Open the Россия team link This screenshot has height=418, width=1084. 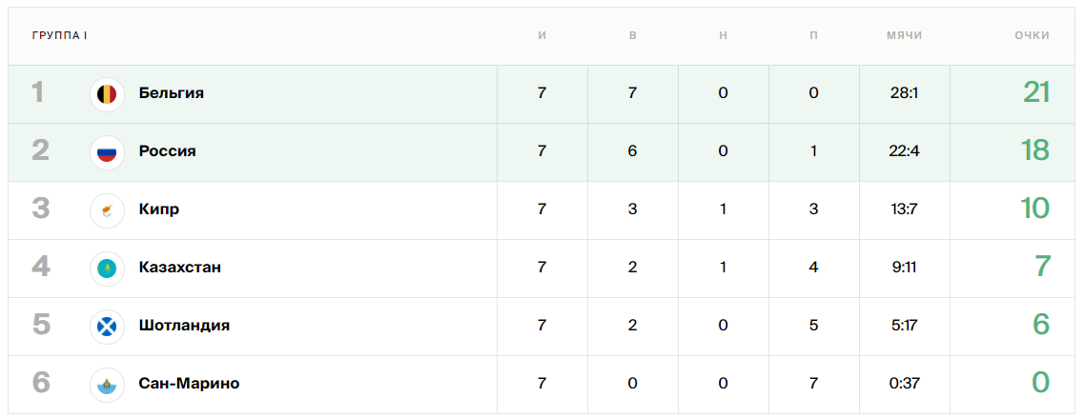[x=167, y=151]
